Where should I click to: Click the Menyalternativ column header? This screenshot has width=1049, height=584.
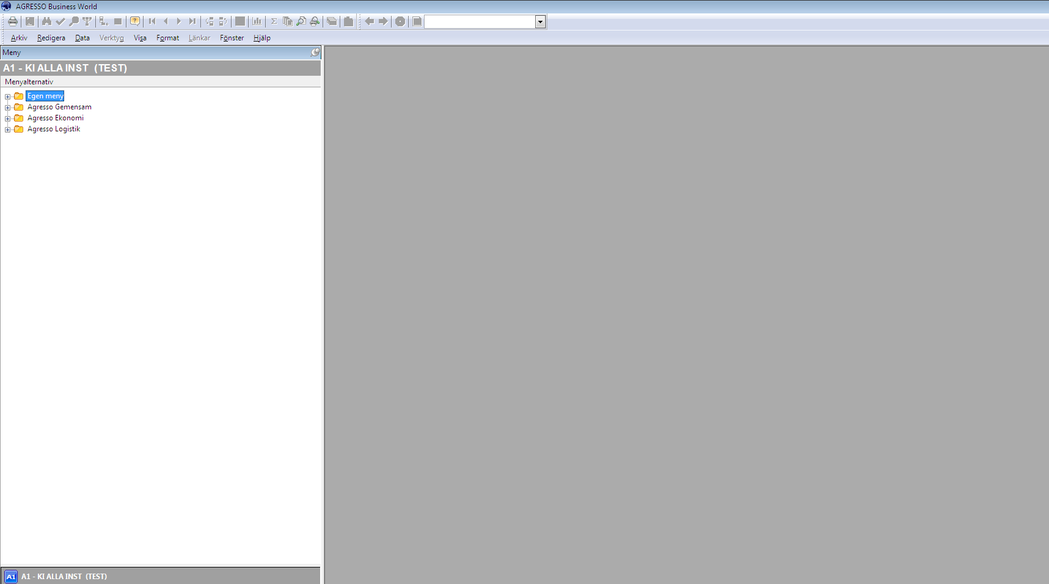click(x=160, y=82)
